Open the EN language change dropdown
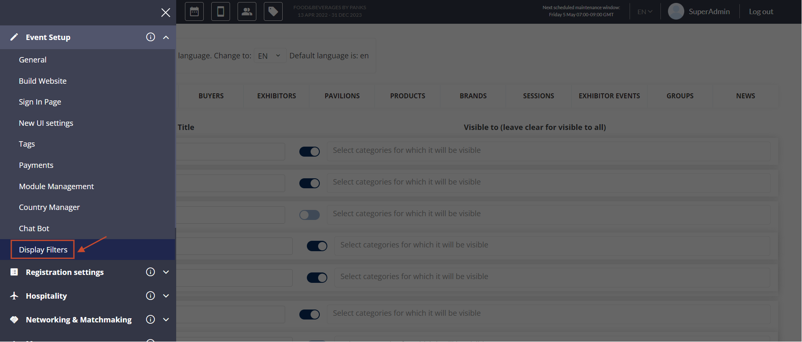Image resolution: width=802 pixels, height=342 pixels. click(269, 56)
